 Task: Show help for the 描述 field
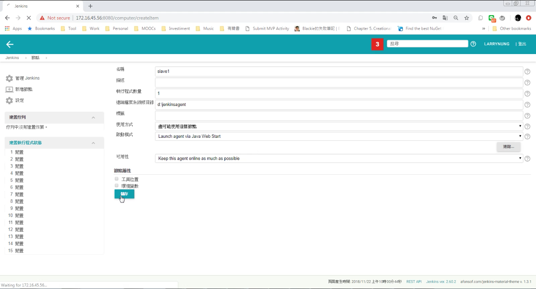point(528,83)
